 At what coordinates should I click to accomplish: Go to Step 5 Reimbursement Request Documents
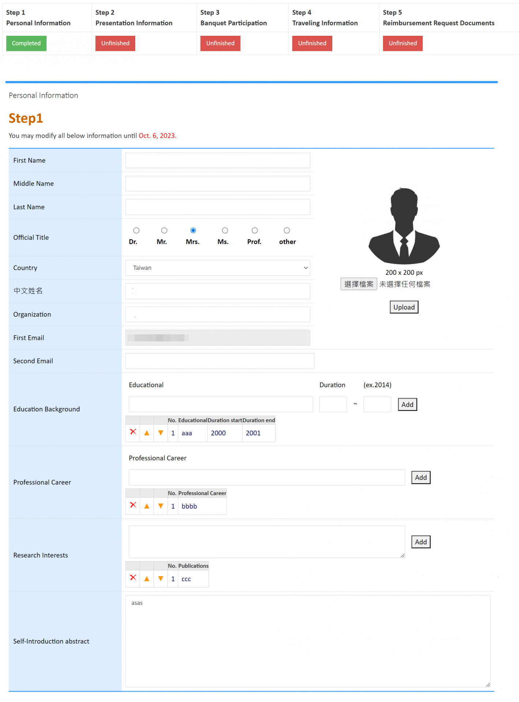439,18
